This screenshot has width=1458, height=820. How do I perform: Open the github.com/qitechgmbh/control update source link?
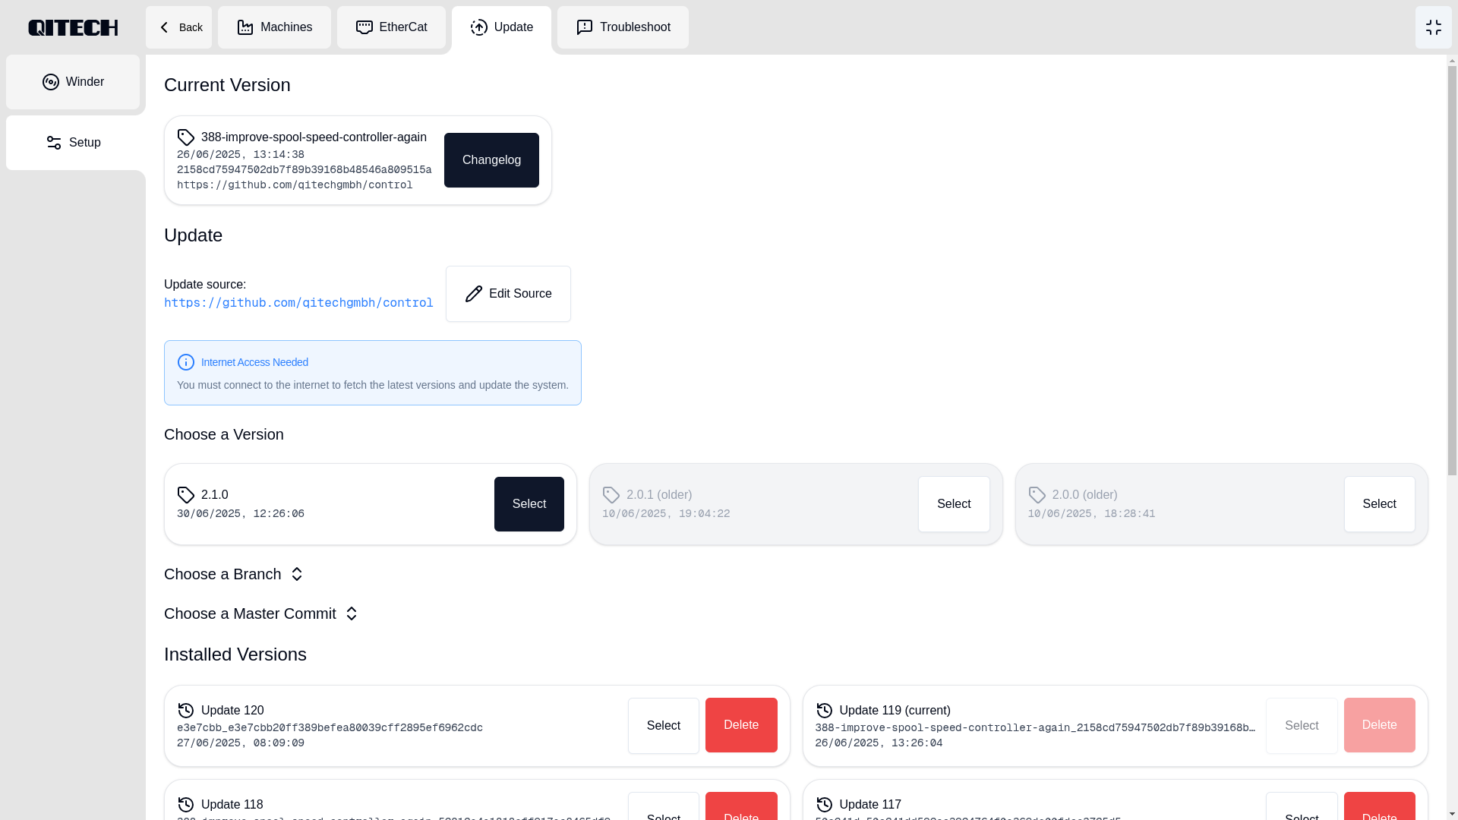[x=298, y=303]
